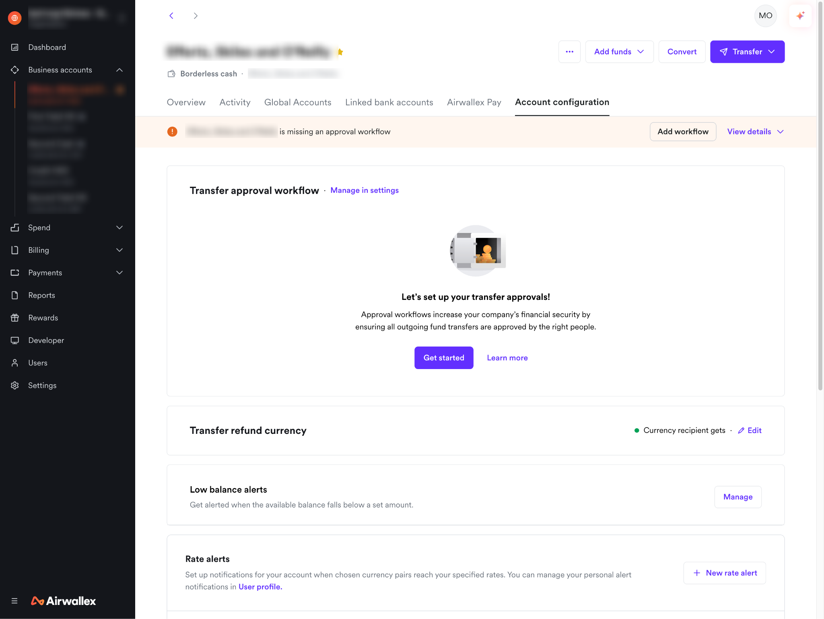Open the Transfer dropdown button
Screen dimensions: 824x619
747,52
